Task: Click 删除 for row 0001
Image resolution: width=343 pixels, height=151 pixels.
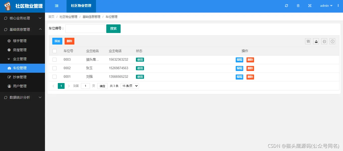Action: click(250, 77)
